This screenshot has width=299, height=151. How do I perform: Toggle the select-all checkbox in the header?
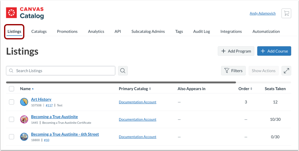click(12, 88)
